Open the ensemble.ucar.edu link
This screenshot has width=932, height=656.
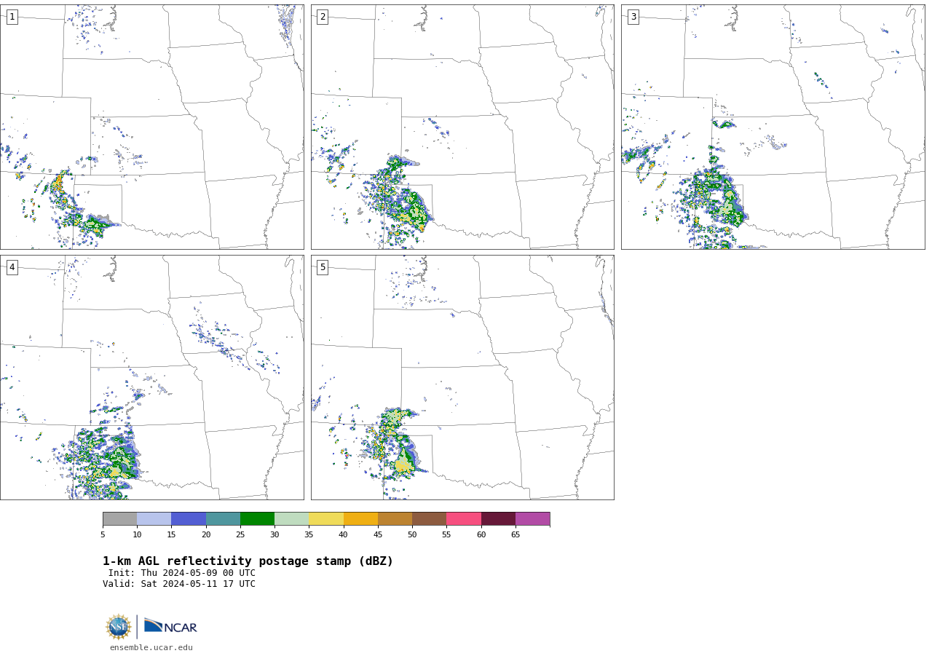point(151,647)
